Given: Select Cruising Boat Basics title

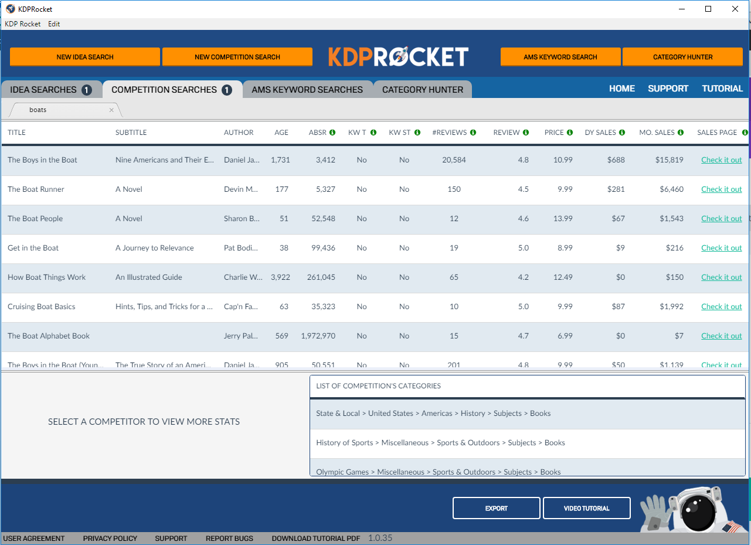Looking at the screenshot, I should [41, 307].
